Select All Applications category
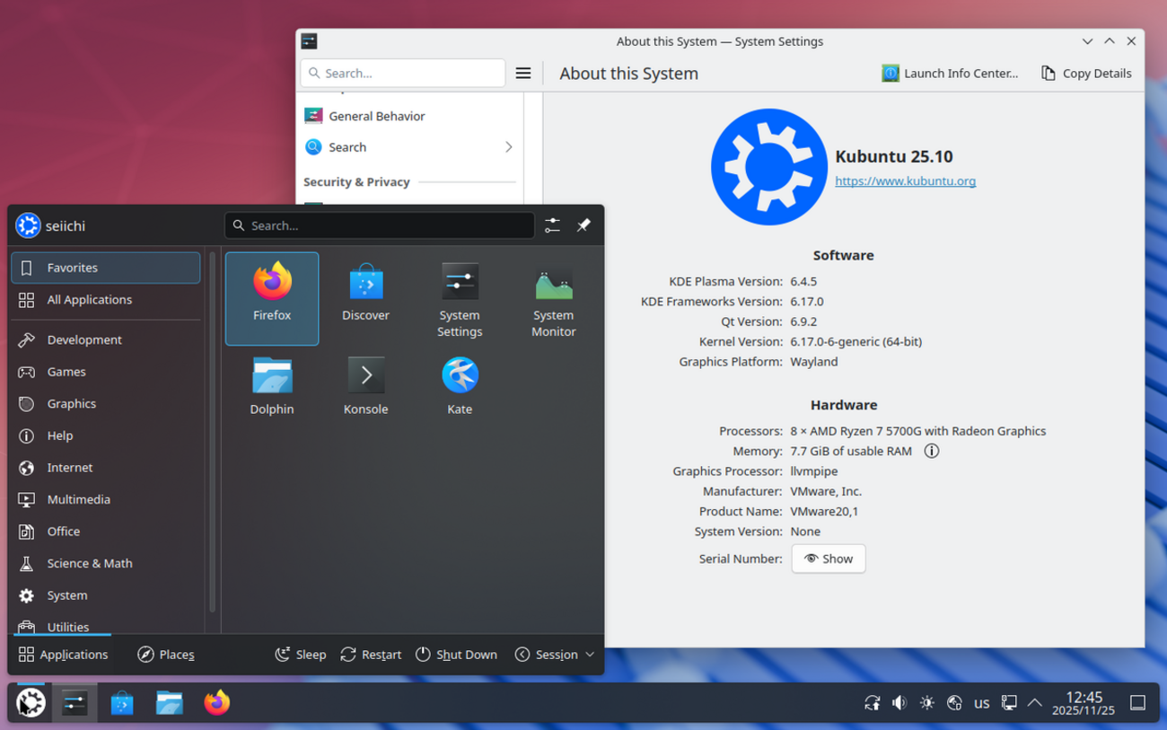The height and width of the screenshot is (730, 1167). [106, 300]
